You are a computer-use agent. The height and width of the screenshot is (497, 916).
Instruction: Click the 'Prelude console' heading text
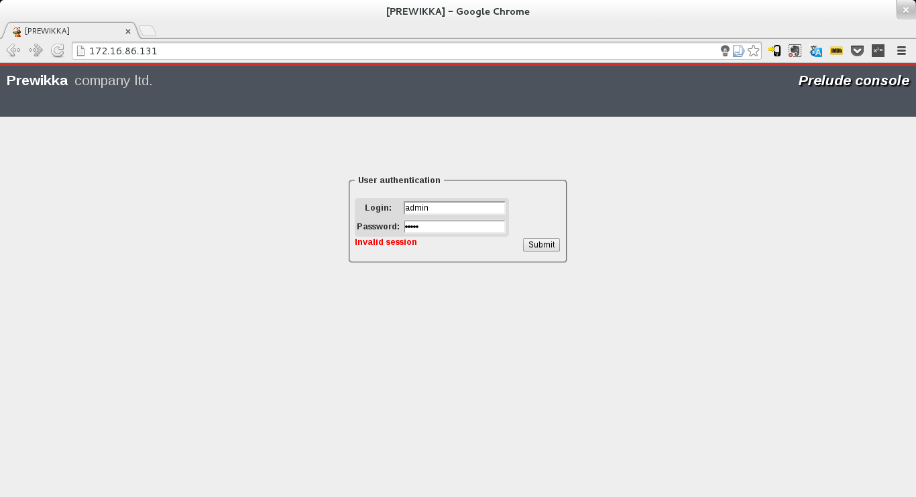click(x=854, y=81)
